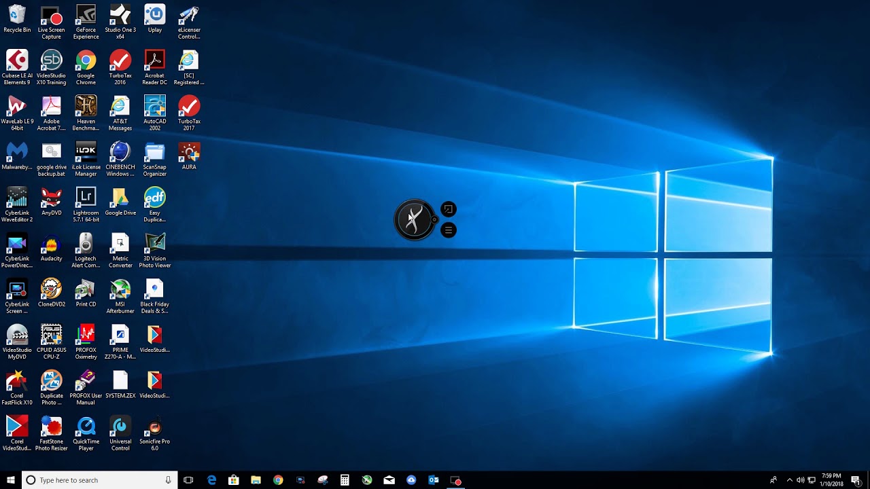This screenshot has width=870, height=489.
Task: Open Calculator from the taskbar
Action: (x=345, y=480)
